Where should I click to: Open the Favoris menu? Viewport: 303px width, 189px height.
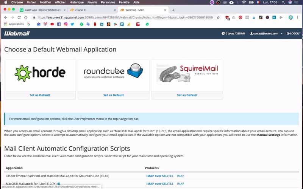coord(92,2)
